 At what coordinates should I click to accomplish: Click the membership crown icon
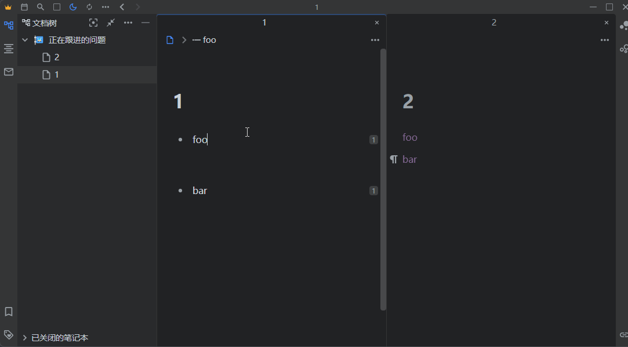[8, 7]
